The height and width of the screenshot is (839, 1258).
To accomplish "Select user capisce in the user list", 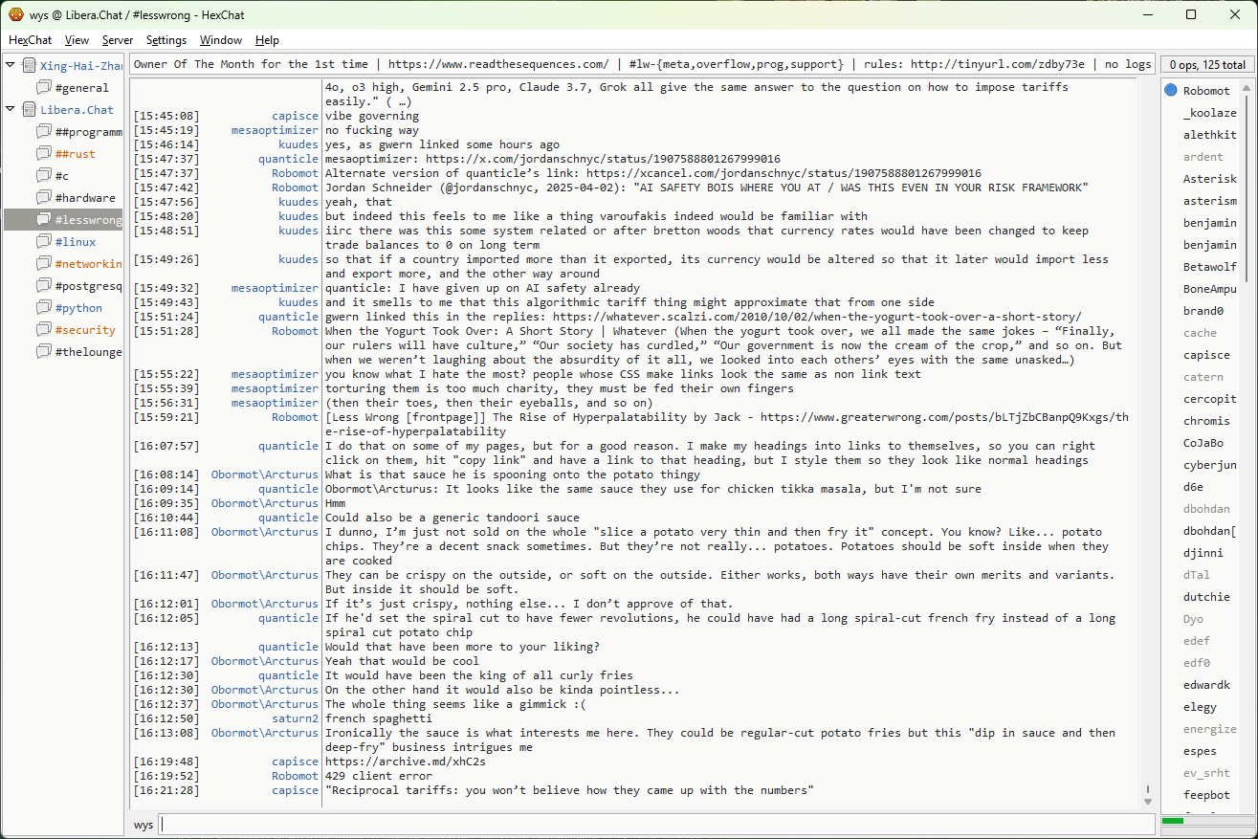I will click(1206, 355).
